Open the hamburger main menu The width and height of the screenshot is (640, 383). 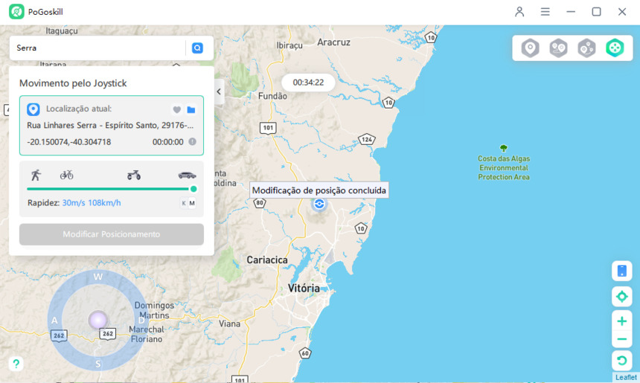click(x=545, y=12)
